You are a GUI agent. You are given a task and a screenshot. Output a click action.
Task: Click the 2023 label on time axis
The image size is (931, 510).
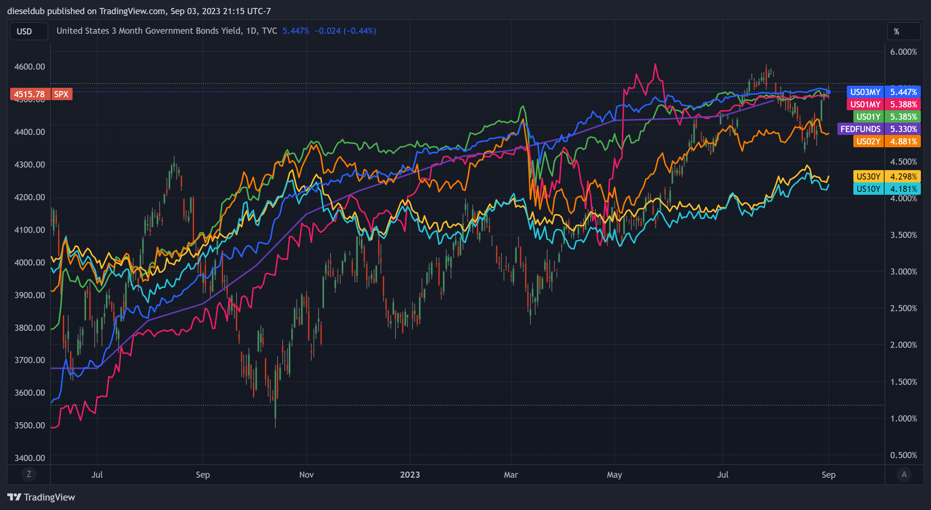(410, 474)
